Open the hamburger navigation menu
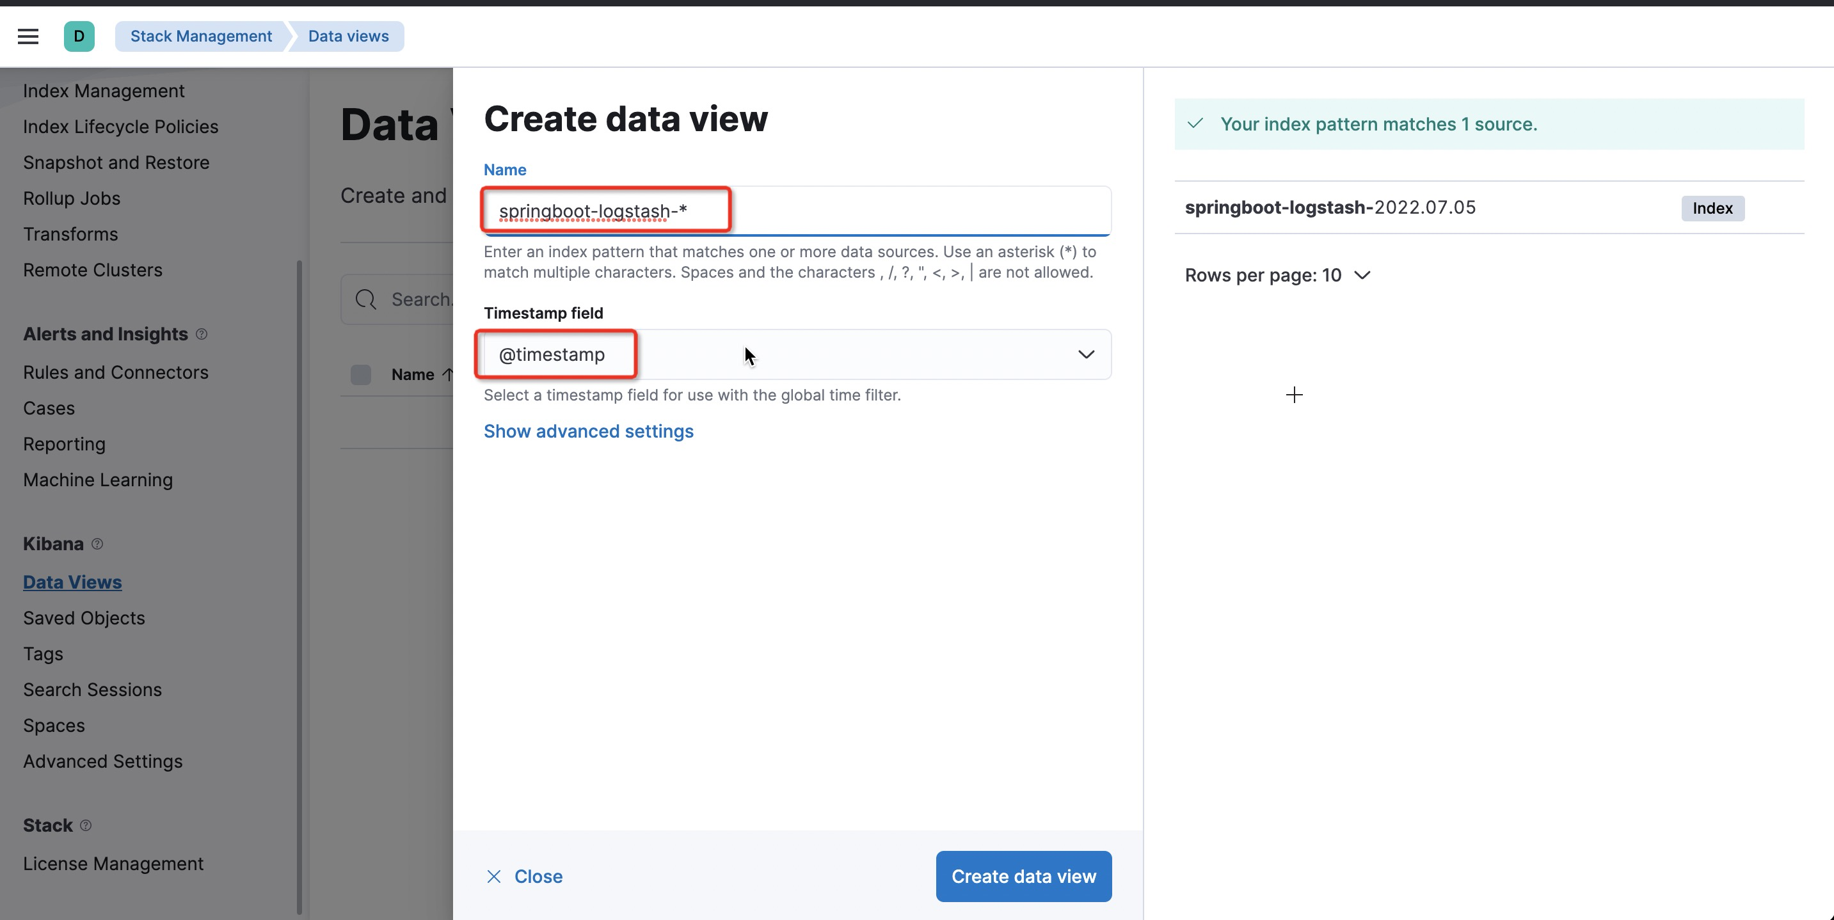The image size is (1834, 920). [28, 36]
